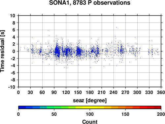165x124 pixels.
Task: Pick the yellow colorbar segment at 100
Action: (90, 107)
